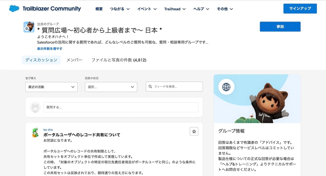
Task: Expand the イベント navigation menu
Action: [147, 9]
